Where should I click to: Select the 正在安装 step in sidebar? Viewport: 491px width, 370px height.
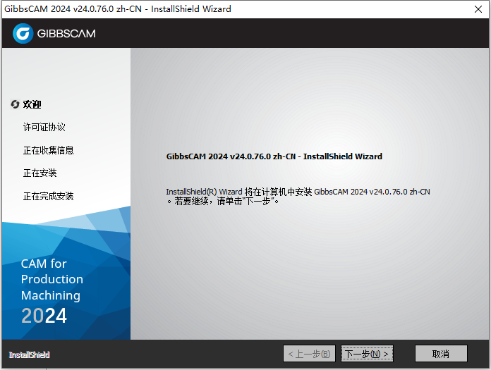pyautogui.click(x=40, y=173)
